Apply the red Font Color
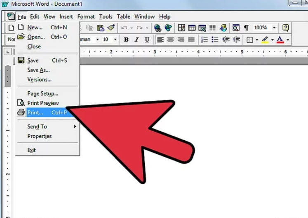The width and height of the screenshot is (308, 218). click(x=280, y=40)
